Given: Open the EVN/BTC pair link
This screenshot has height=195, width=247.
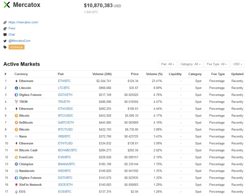Looking at the screenshot, I should click(64, 157).
